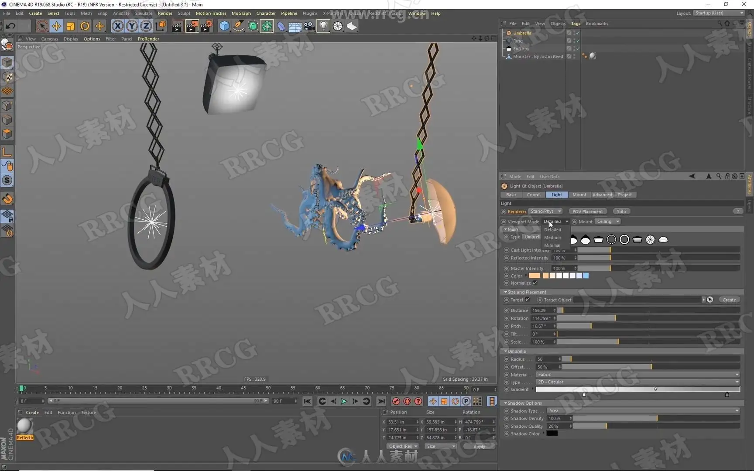Image resolution: width=754 pixels, height=471 pixels.
Task: Open the Object (Rel) coordinate dropdown
Action: pos(403,447)
